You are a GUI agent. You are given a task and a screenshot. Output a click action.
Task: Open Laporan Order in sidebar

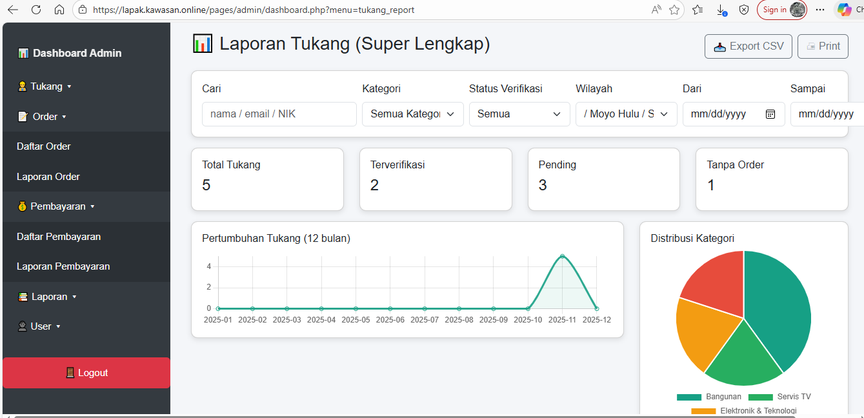[x=48, y=177]
